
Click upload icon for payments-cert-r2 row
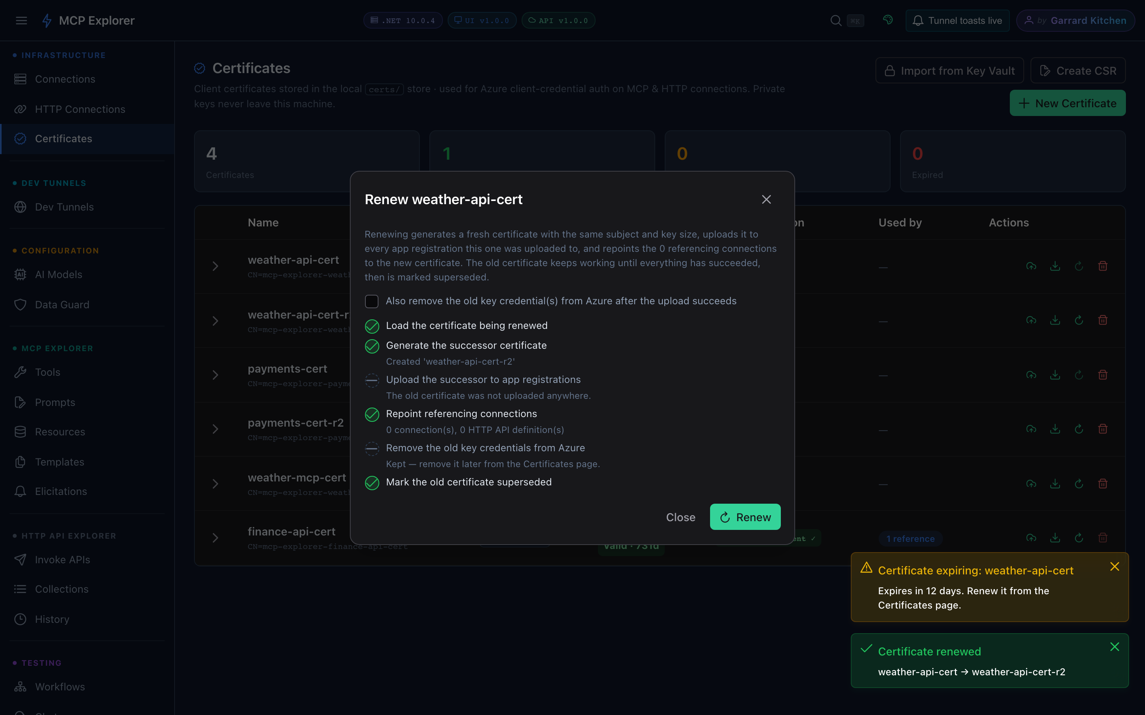click(x=1031, y=429)
